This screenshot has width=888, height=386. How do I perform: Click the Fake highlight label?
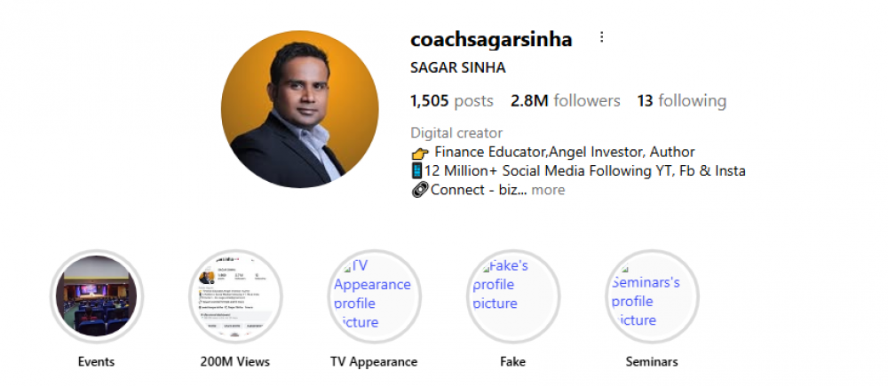512,362
